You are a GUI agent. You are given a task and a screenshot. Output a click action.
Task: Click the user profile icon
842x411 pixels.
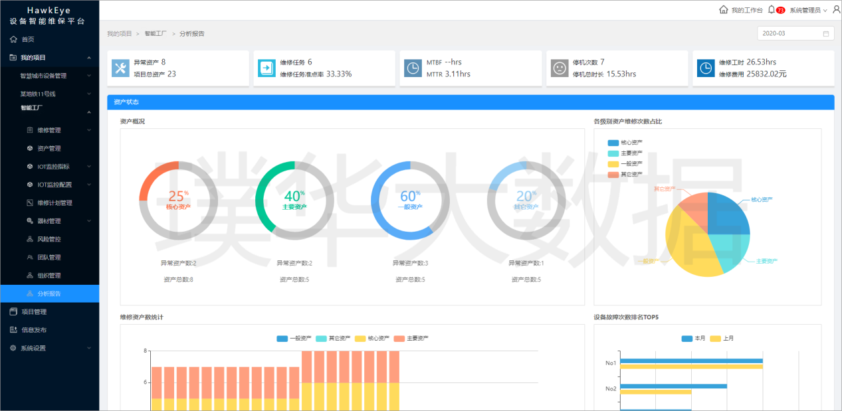[x=836, y=10]
